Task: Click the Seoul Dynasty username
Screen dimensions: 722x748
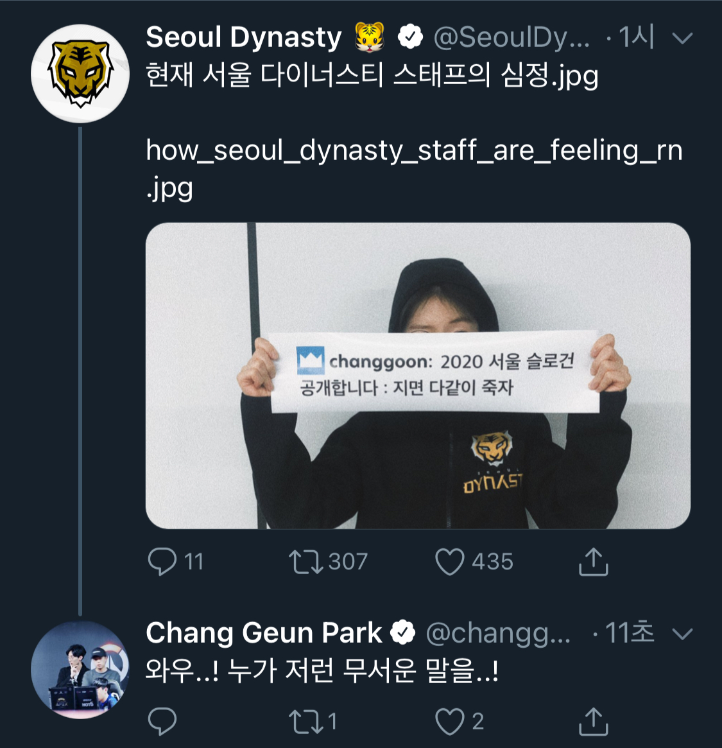Action: 244,37
